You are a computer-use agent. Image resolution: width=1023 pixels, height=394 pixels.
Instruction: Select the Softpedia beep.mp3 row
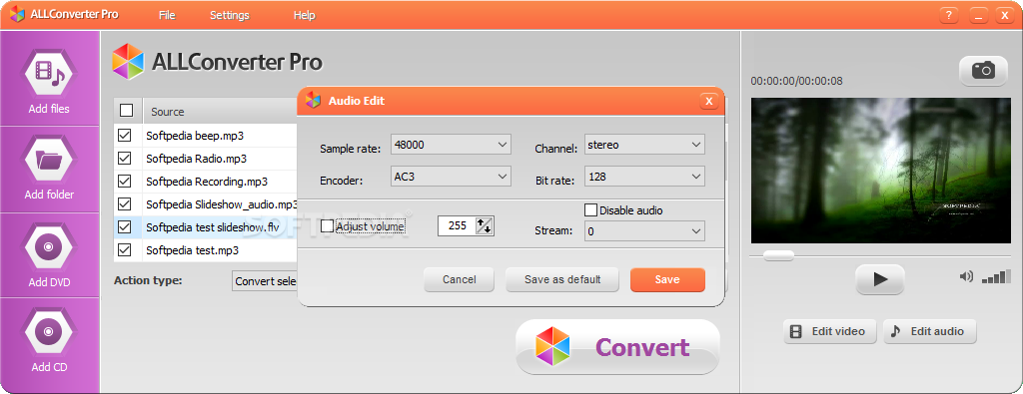coord(206,136)
